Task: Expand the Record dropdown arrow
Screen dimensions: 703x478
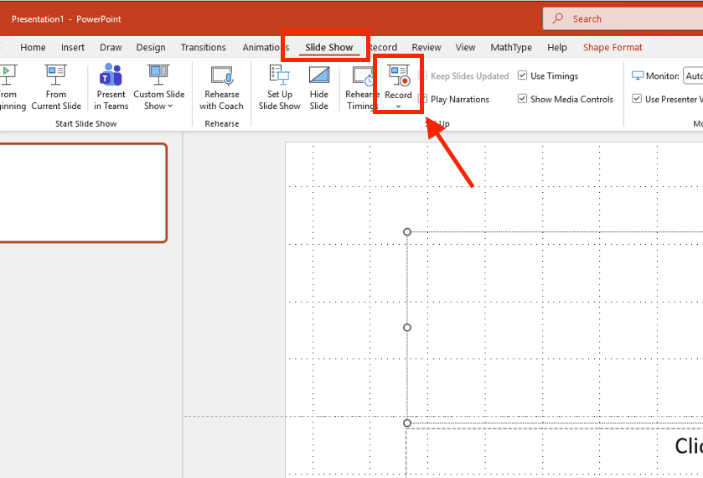Action: 398,107
